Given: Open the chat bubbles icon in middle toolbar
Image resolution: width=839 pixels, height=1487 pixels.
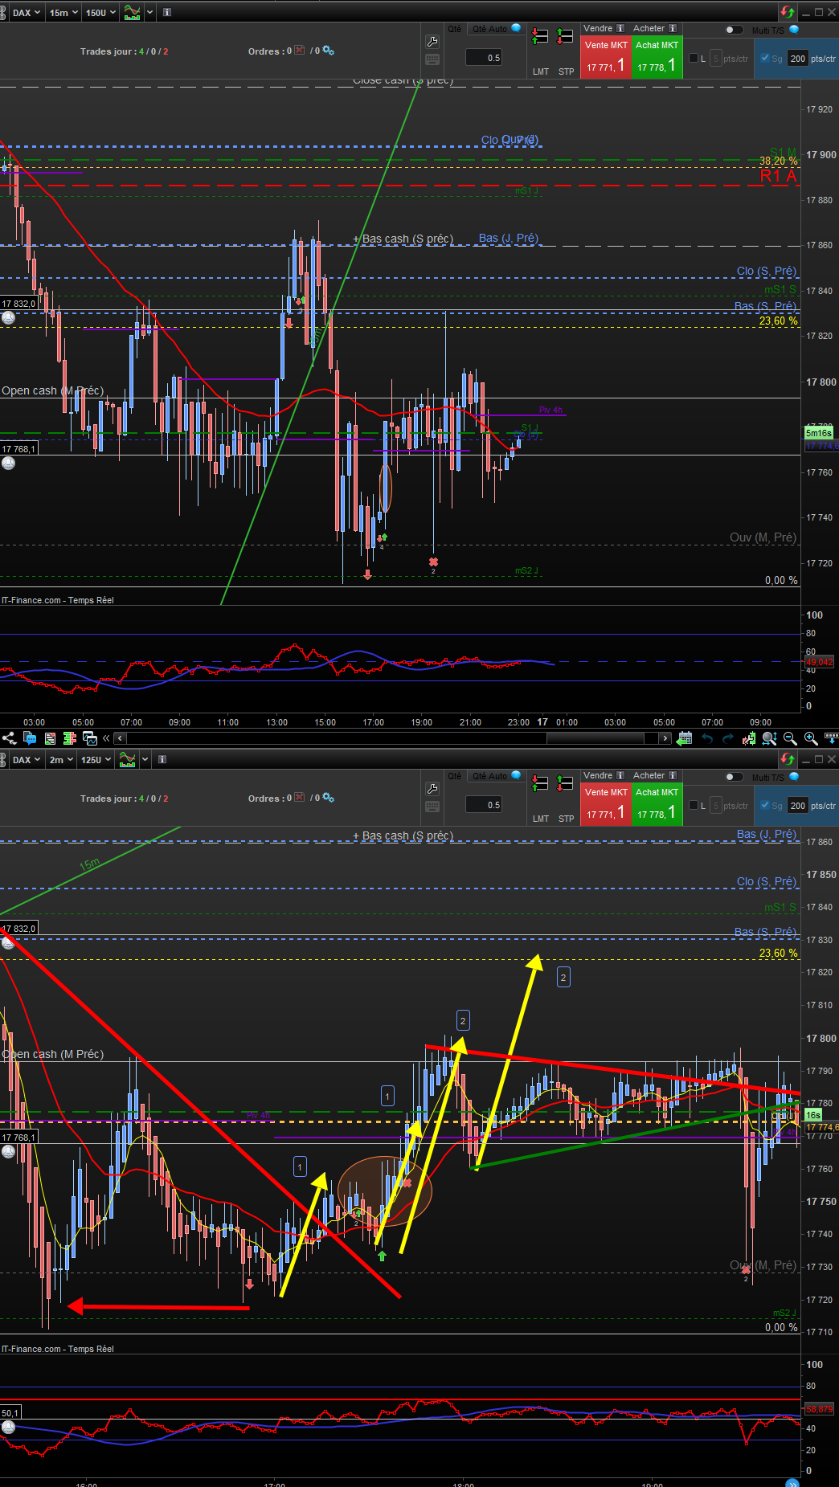Looking at the screenshot, I should (x=30, y=738).
